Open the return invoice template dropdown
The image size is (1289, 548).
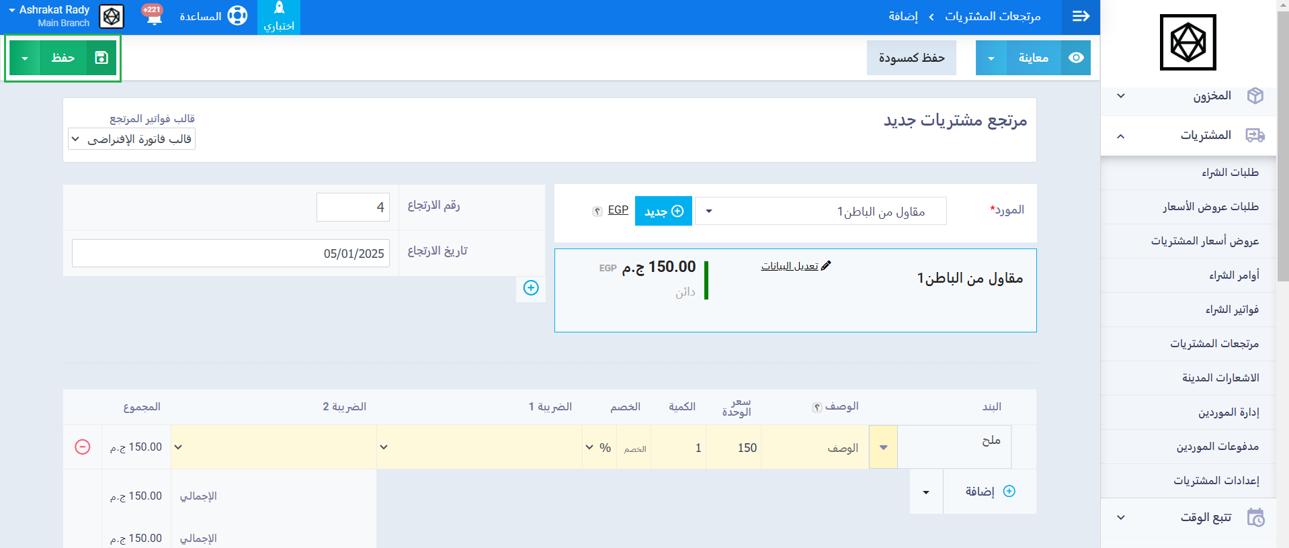[x=132, y=139]
